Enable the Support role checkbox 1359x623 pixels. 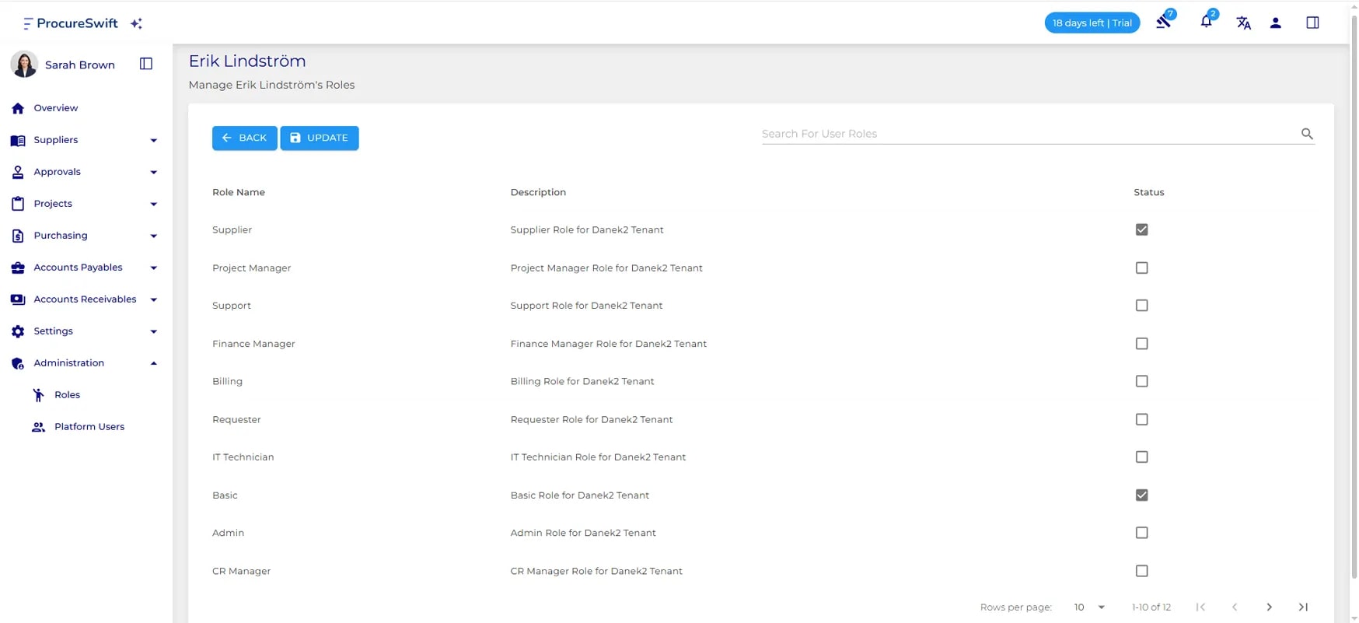[x=1141, y=306]
